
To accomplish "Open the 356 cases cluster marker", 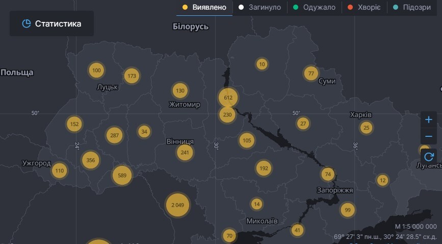I will click(91, 160).
